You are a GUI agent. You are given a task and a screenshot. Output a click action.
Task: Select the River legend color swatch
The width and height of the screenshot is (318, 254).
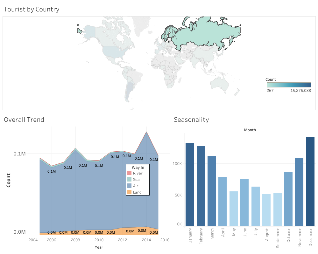pyautogui.click(x=129, y=173)
